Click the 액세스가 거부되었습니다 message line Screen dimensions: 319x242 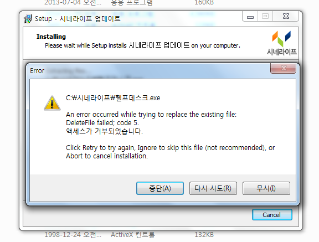pos(104,131)
